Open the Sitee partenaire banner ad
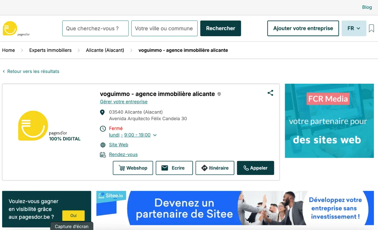Screen dimensions: 378x230 (x=235, y=208)
